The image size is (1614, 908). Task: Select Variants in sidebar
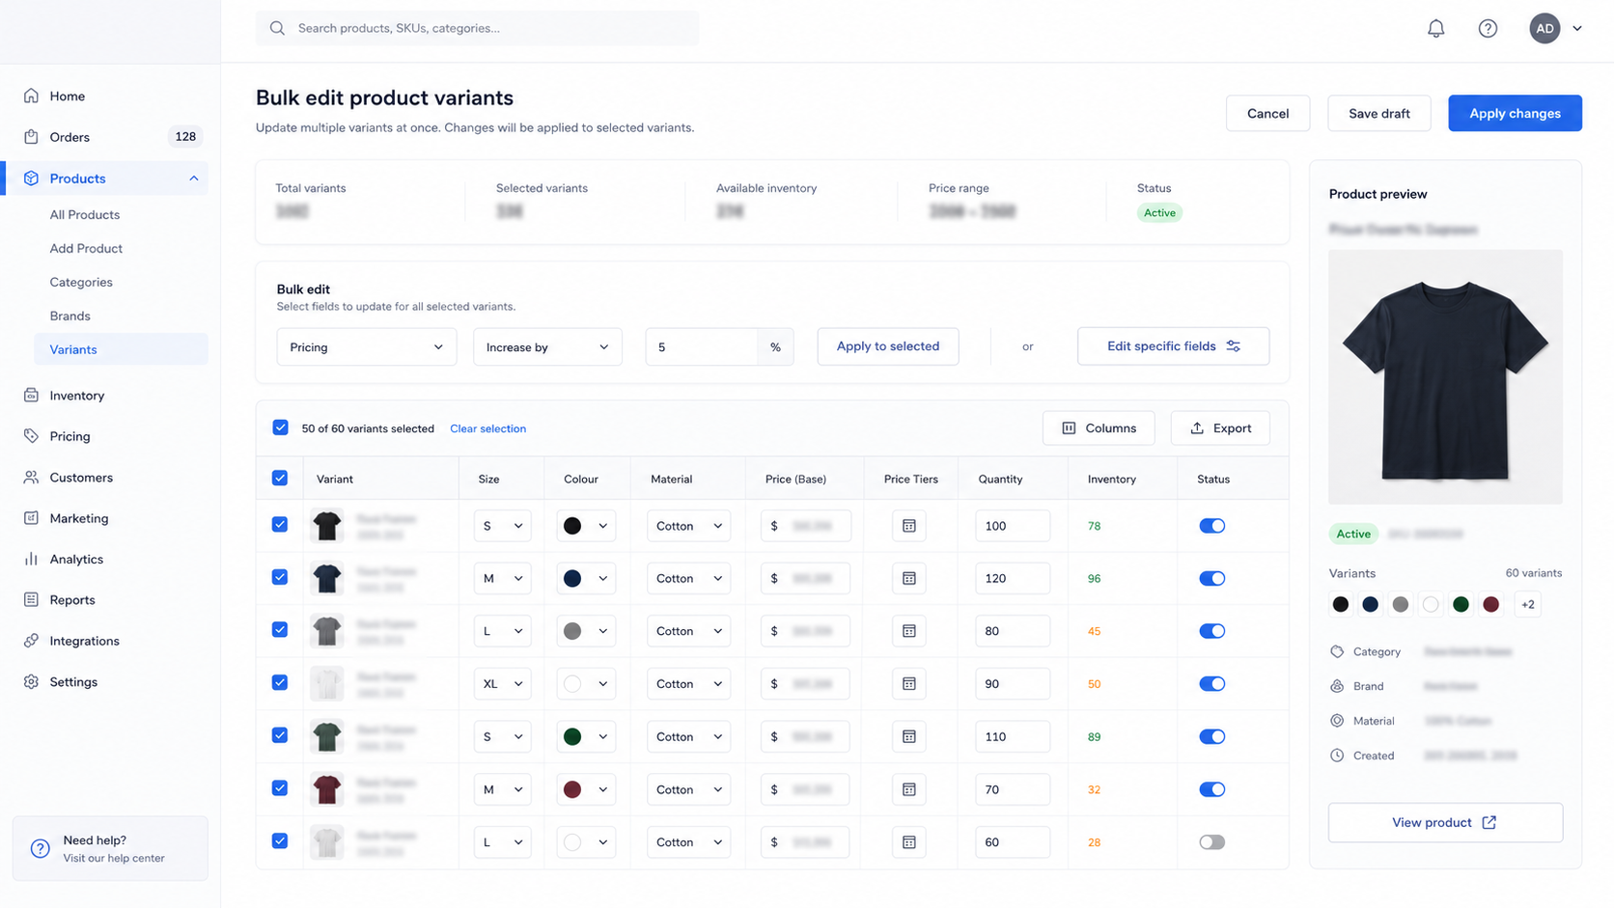click(x=121, y=349)
